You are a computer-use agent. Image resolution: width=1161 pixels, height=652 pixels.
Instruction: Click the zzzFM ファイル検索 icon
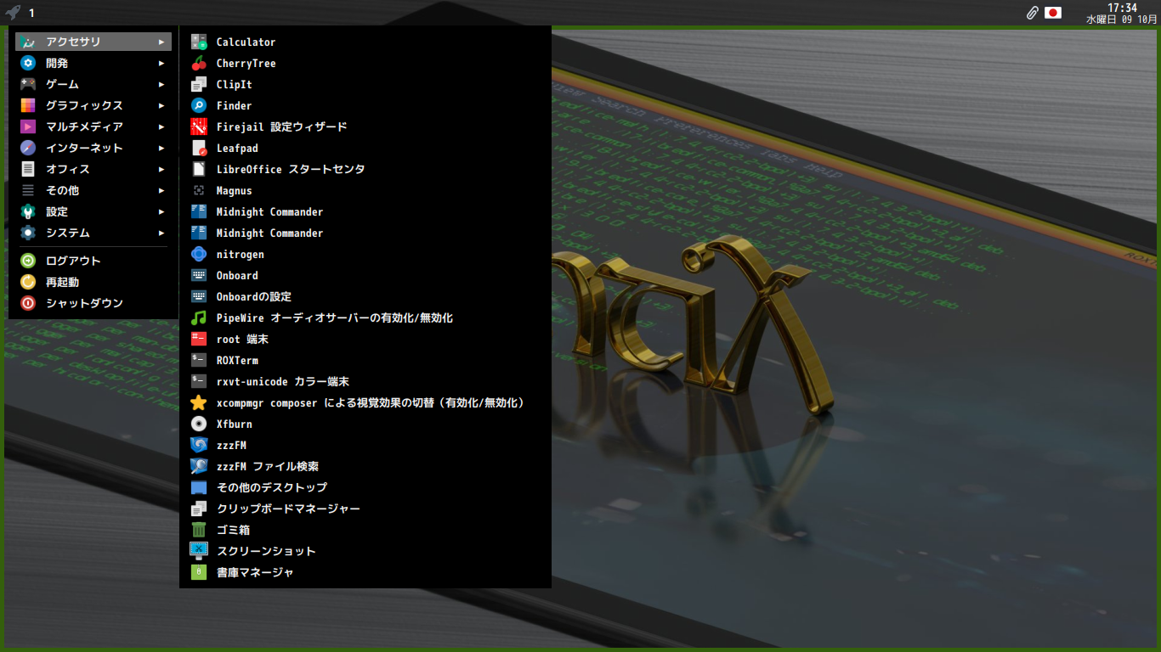coord(199,466)
